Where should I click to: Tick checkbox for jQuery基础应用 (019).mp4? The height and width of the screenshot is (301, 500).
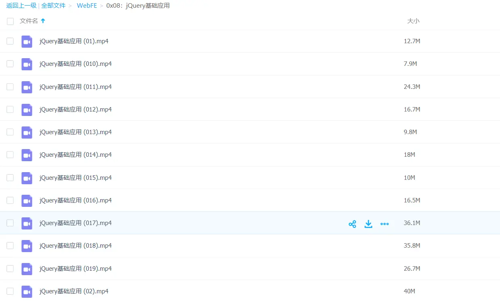coord(10,269)
